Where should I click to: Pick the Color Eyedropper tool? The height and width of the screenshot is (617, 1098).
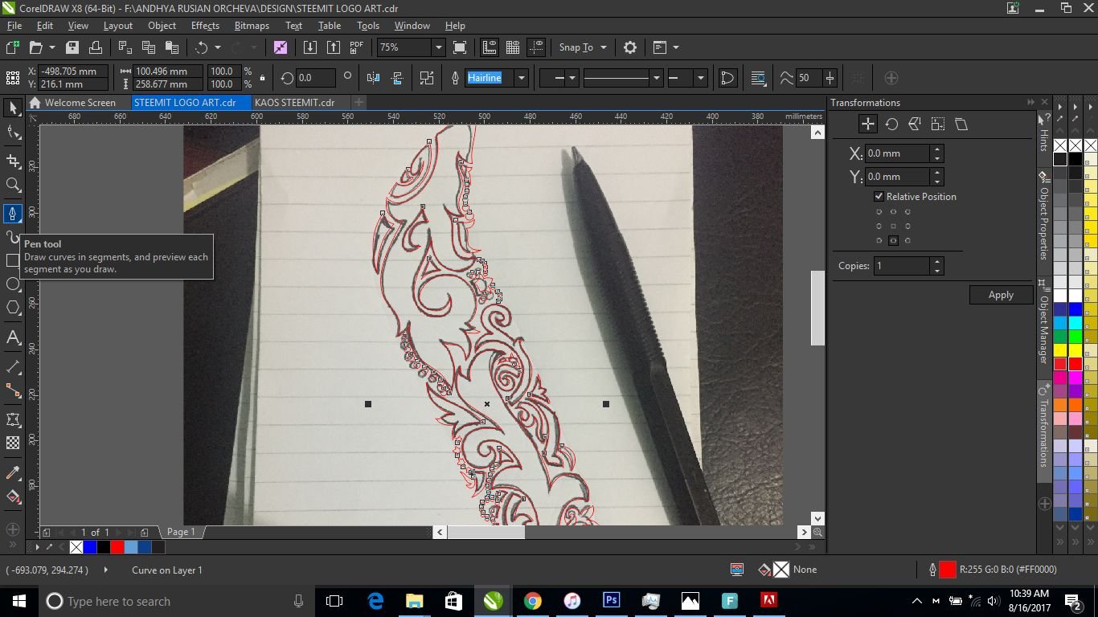pos(13,472)
